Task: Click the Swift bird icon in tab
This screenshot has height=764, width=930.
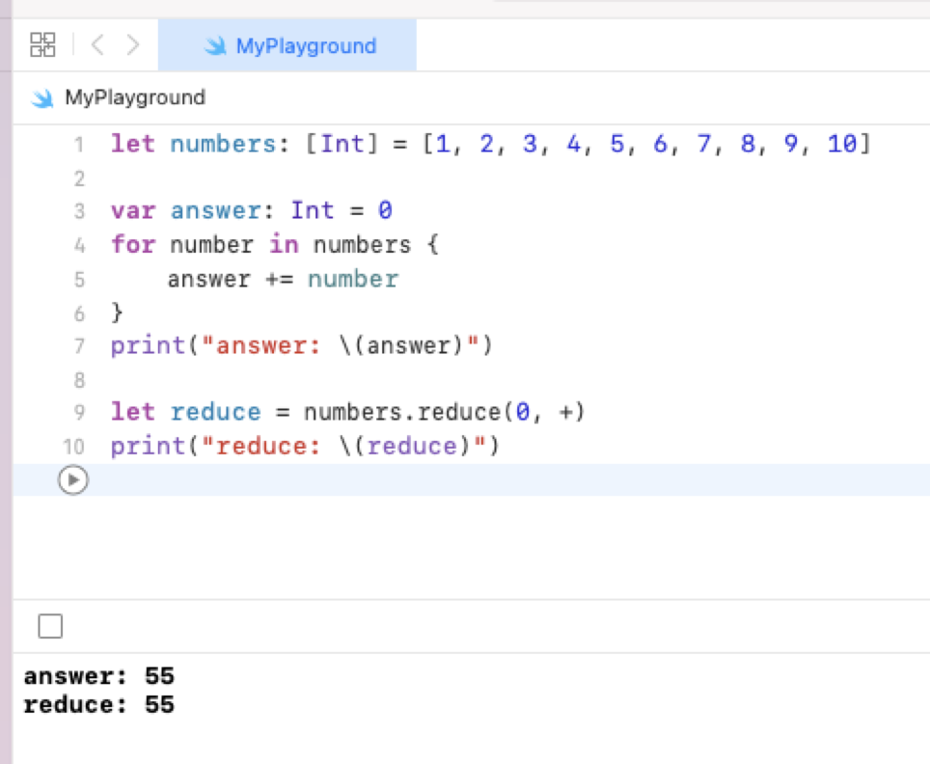Action: (215, 45)
